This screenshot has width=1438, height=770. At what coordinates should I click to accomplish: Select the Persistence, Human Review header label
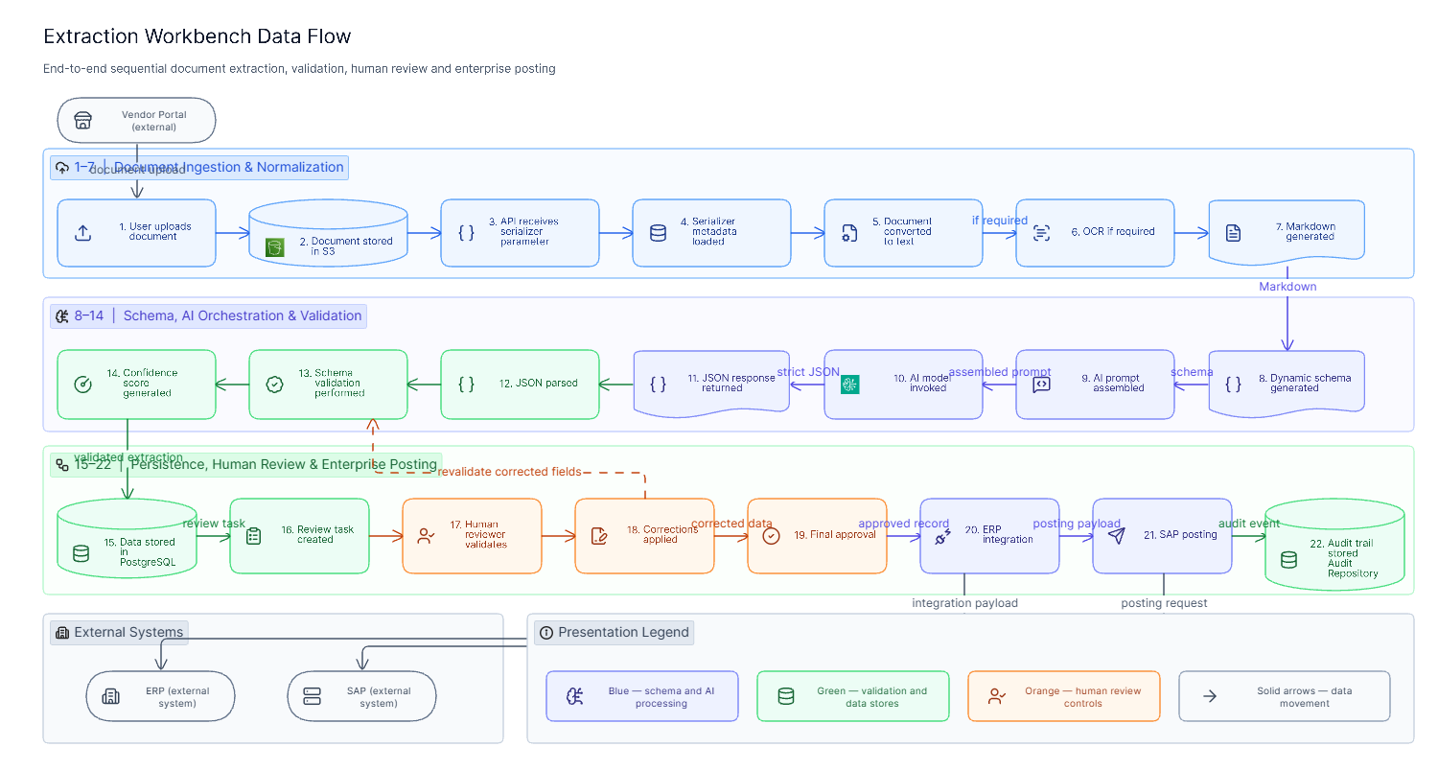click(245, 465)
